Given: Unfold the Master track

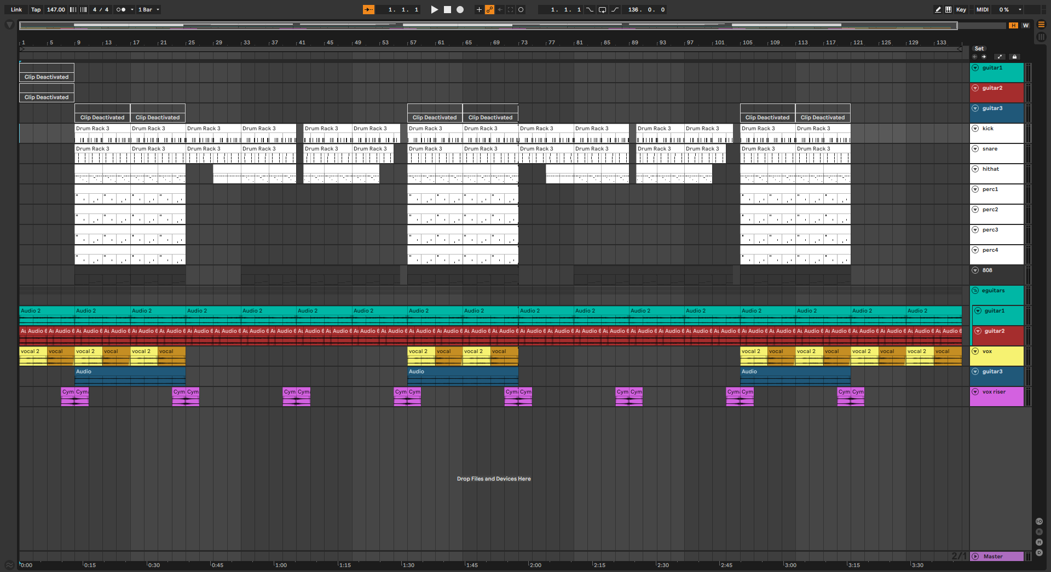Looking at the screenshot, I should click(x=975, y=557).
